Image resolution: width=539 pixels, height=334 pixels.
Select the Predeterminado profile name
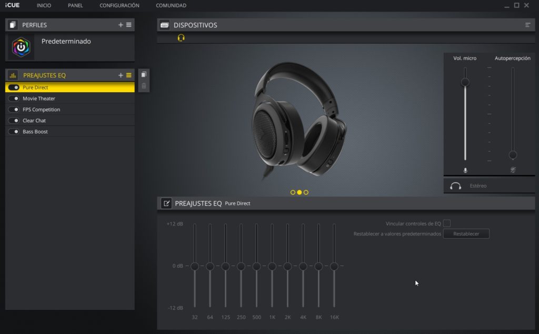[66, 41]
